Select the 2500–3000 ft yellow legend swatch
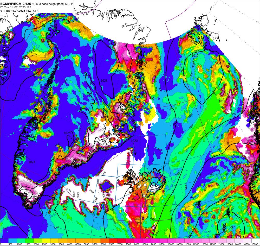Screen dimensions: 260x246 pos(46,241)
